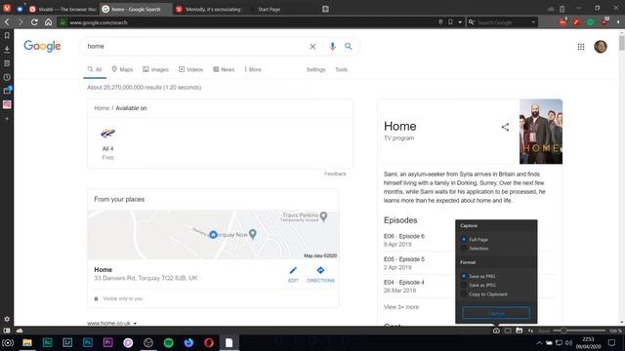The image size is (625, 351).
Task: Toggle tab tiling in status bar
Action: click(508, 331)
